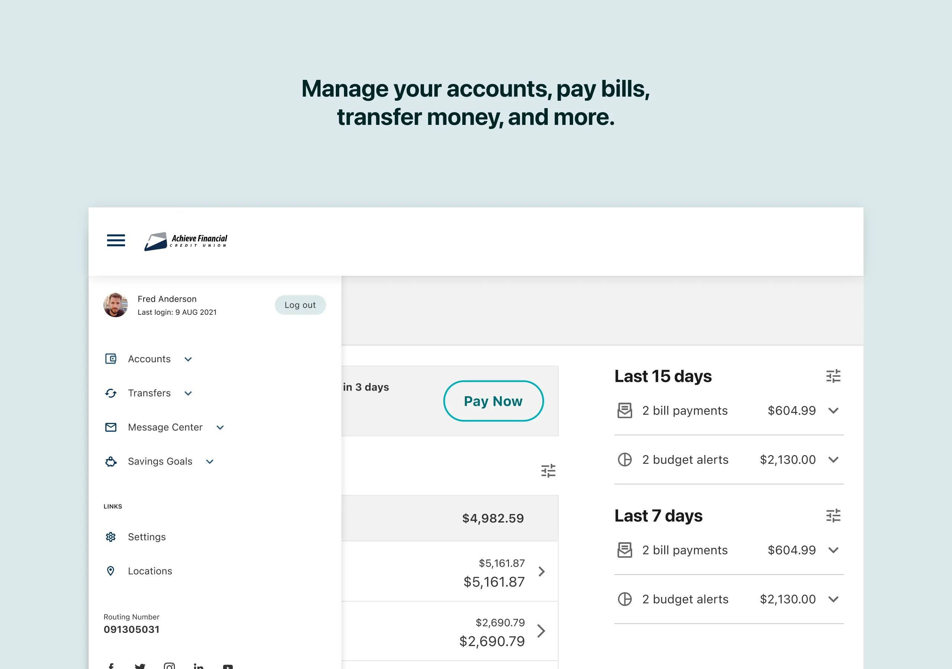Click the Message Center icon
The height and width of the screenshot is (669, 952).
tap(111, 426)
